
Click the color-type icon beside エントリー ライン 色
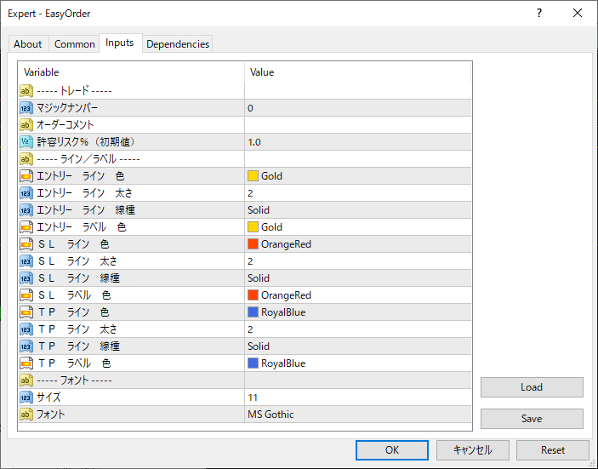point(26,176)
